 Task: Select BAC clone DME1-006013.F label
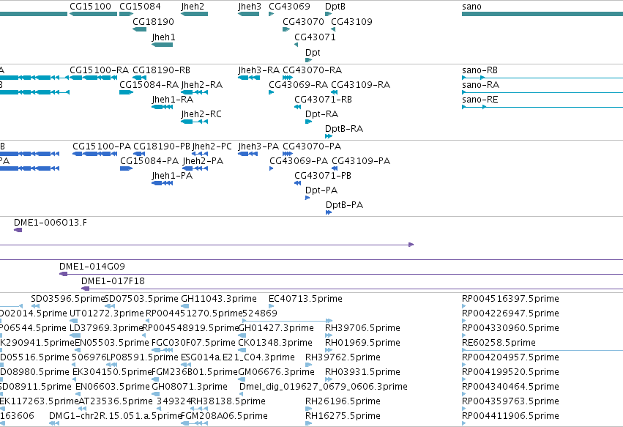(51, 223)
